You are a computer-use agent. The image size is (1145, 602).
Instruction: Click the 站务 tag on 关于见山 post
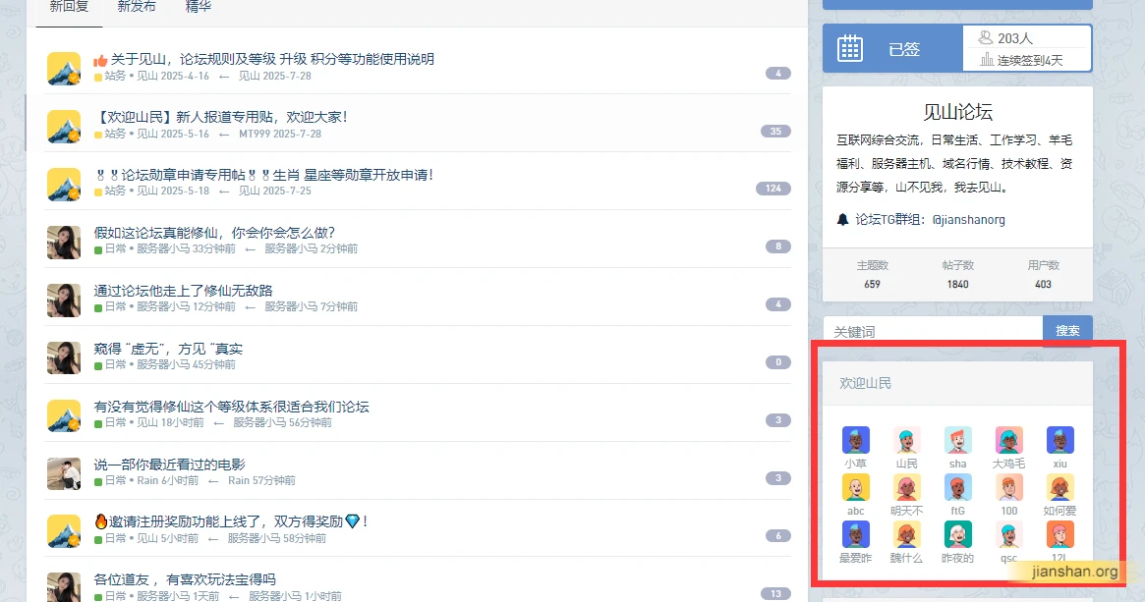(115, 76)
